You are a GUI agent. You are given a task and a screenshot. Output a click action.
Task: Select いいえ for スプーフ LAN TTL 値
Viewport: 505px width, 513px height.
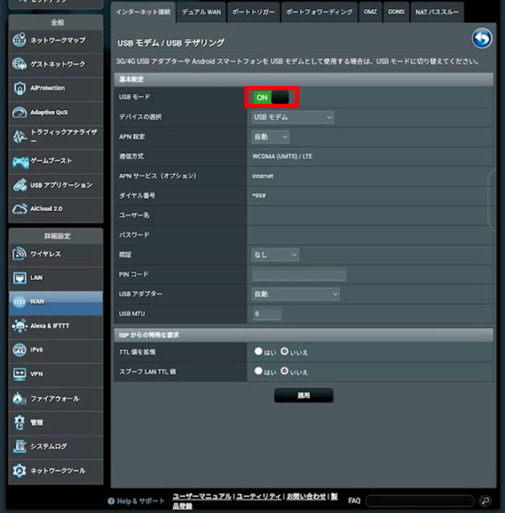pyautogui.click(x=284, y=372)
